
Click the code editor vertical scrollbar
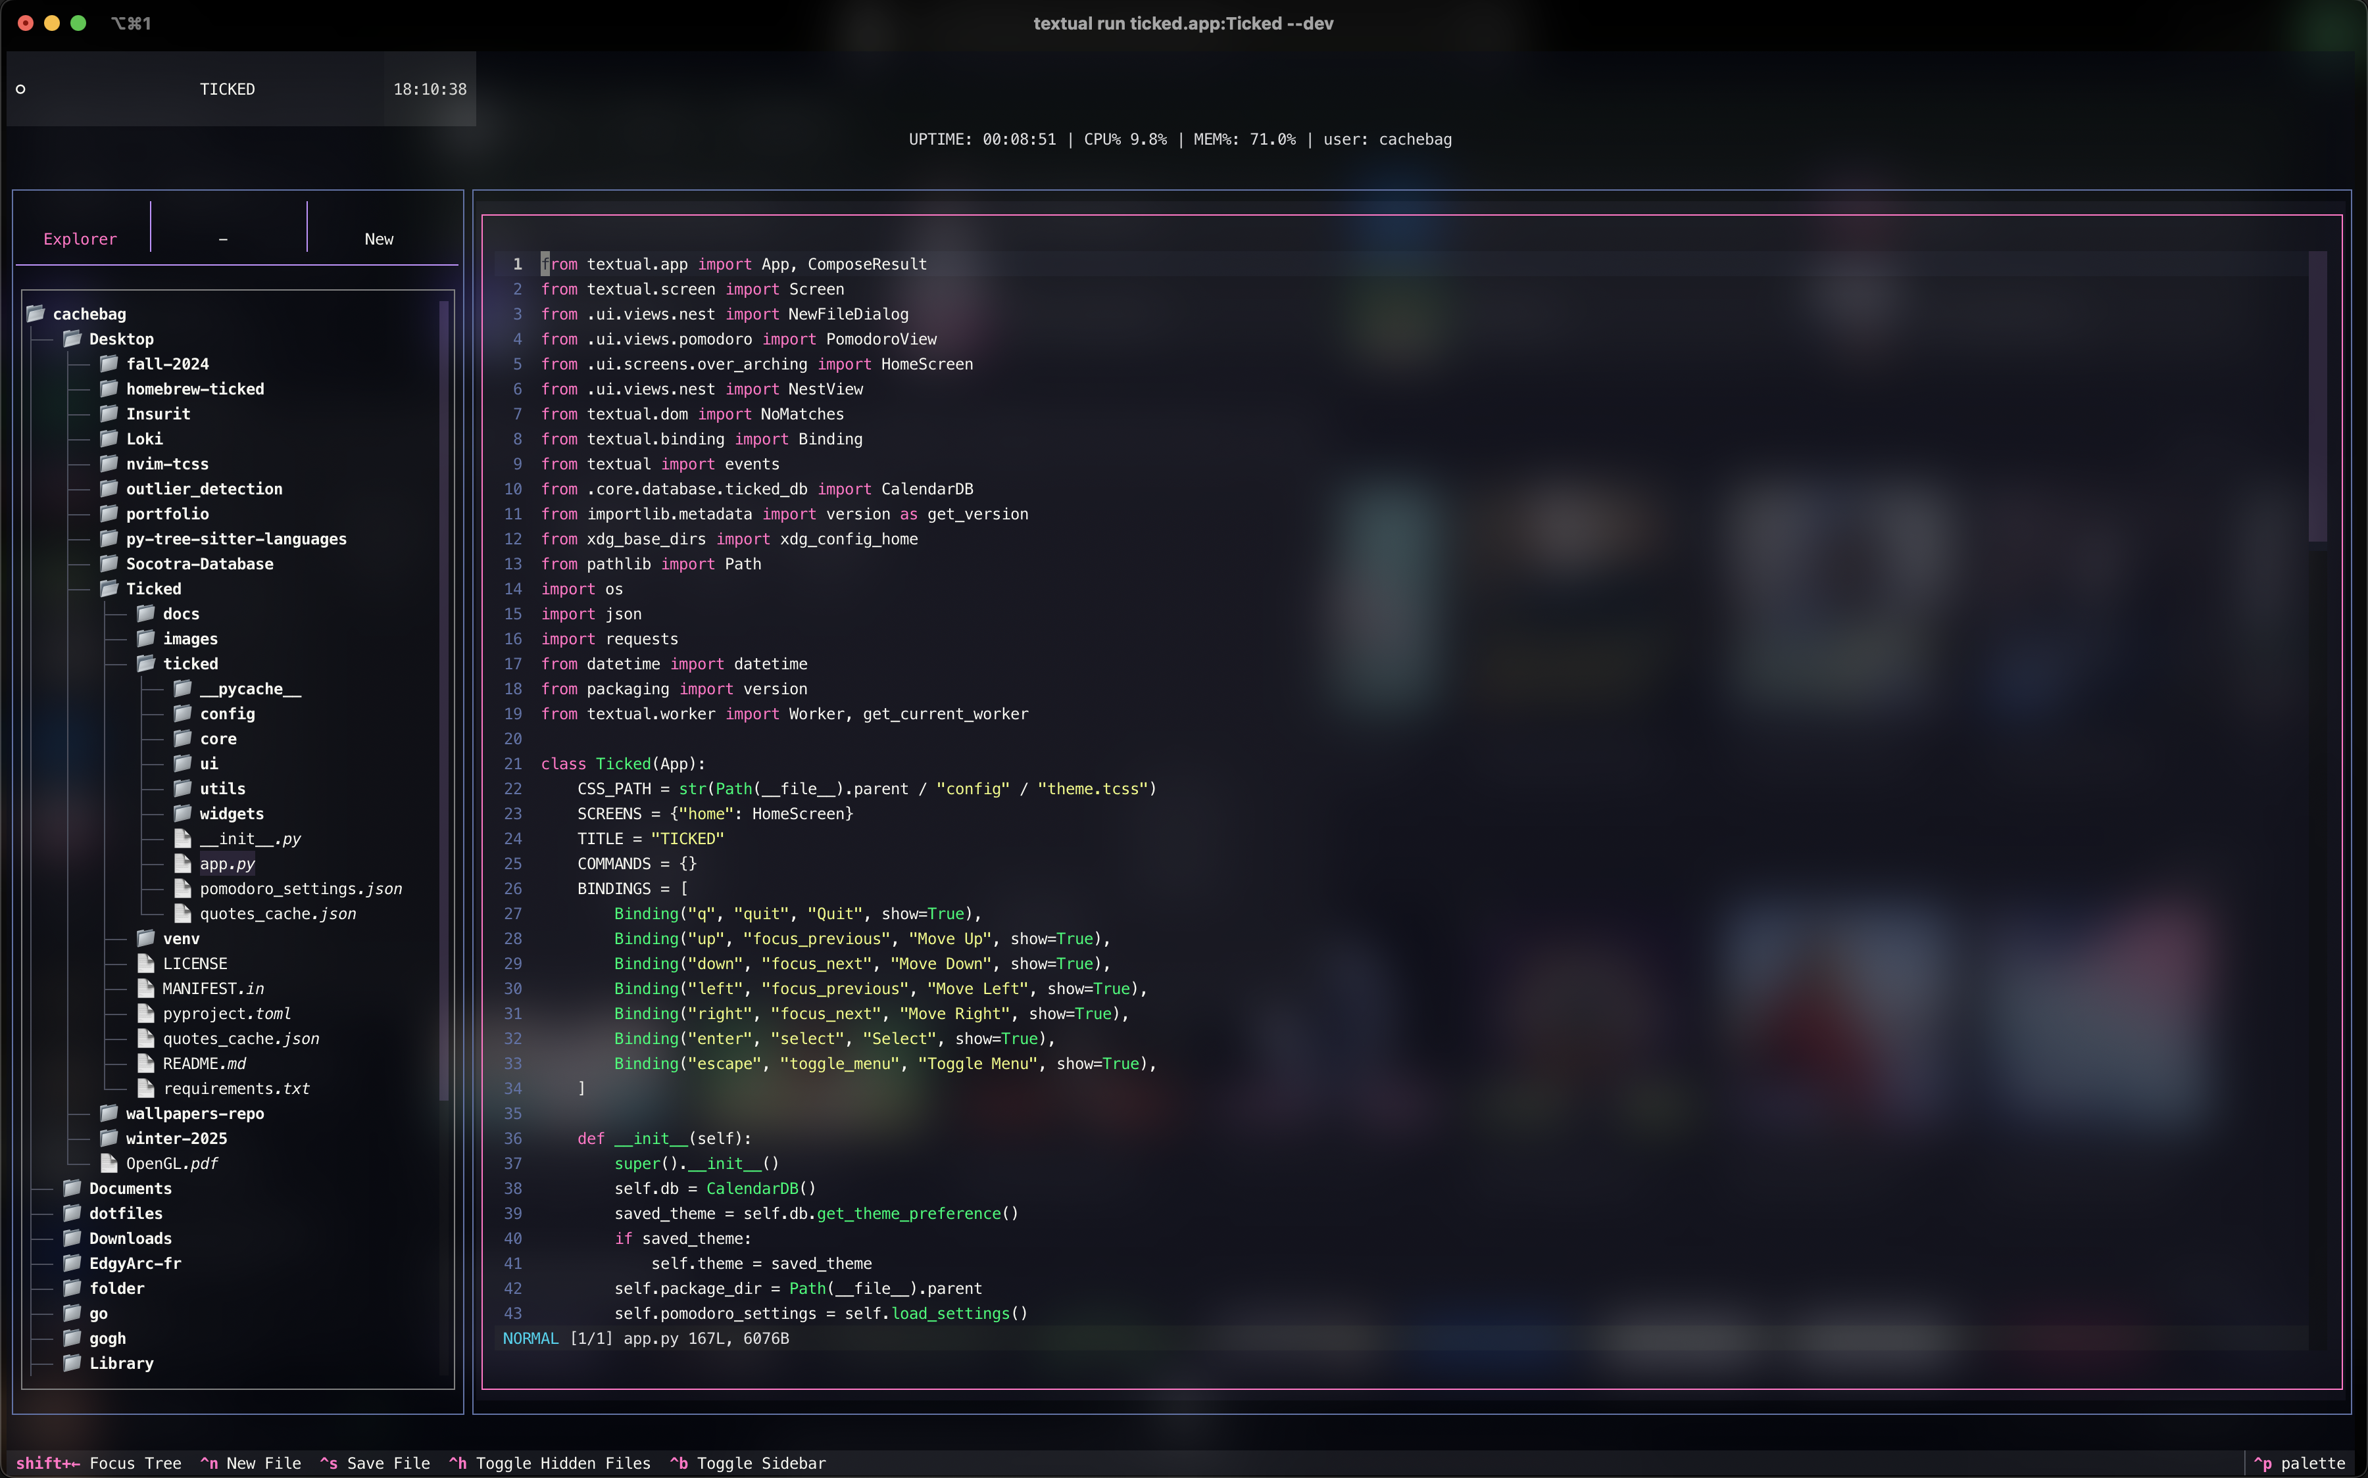pos(2317,397)
